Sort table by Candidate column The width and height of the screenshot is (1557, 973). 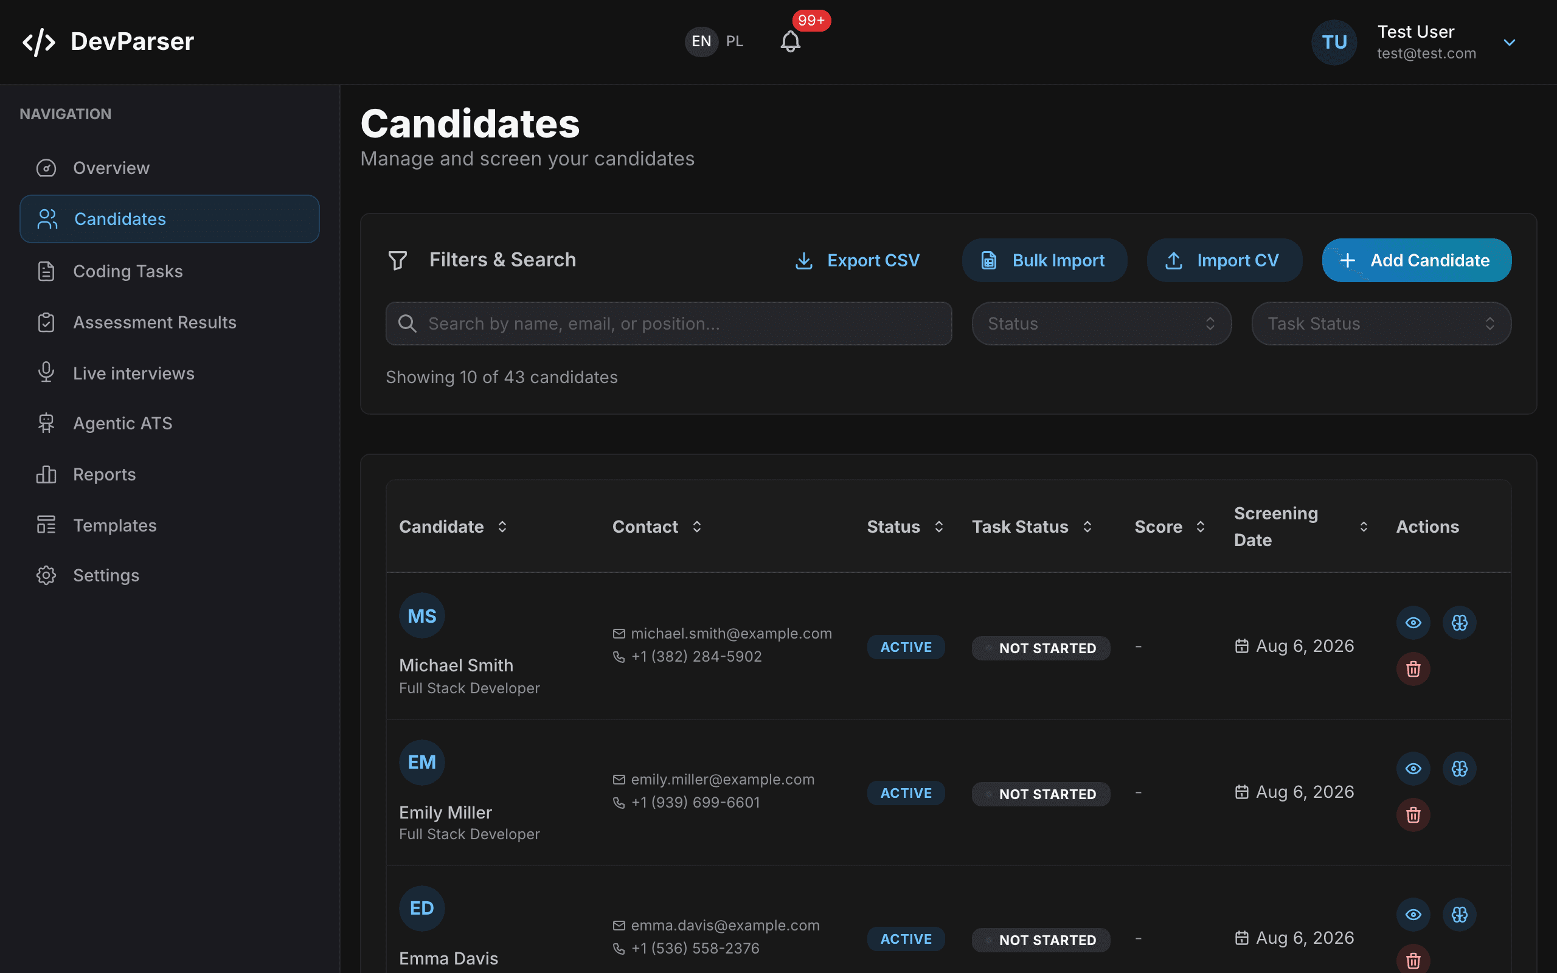click(453, 527)
